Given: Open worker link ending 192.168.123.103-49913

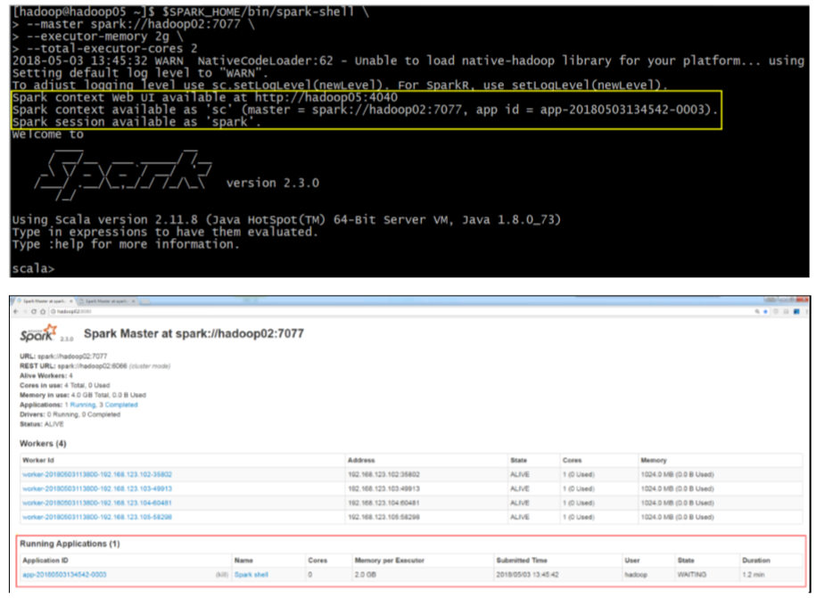Looking at the screenshot, I should click(x=97, y=488).
